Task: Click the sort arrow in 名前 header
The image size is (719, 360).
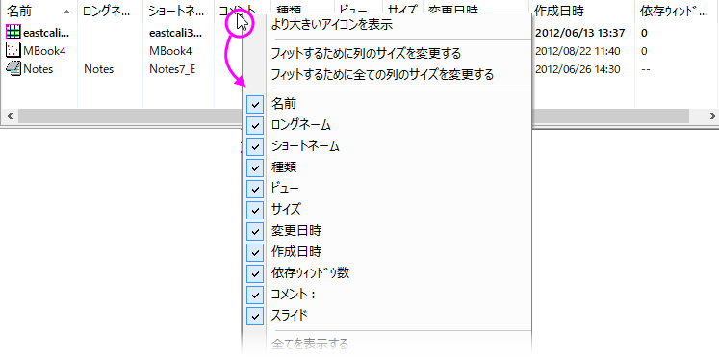Action: click(67, 12)
